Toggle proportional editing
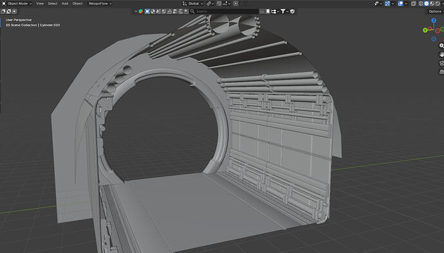The image size is (444, 253). click(x=236, y=4)
